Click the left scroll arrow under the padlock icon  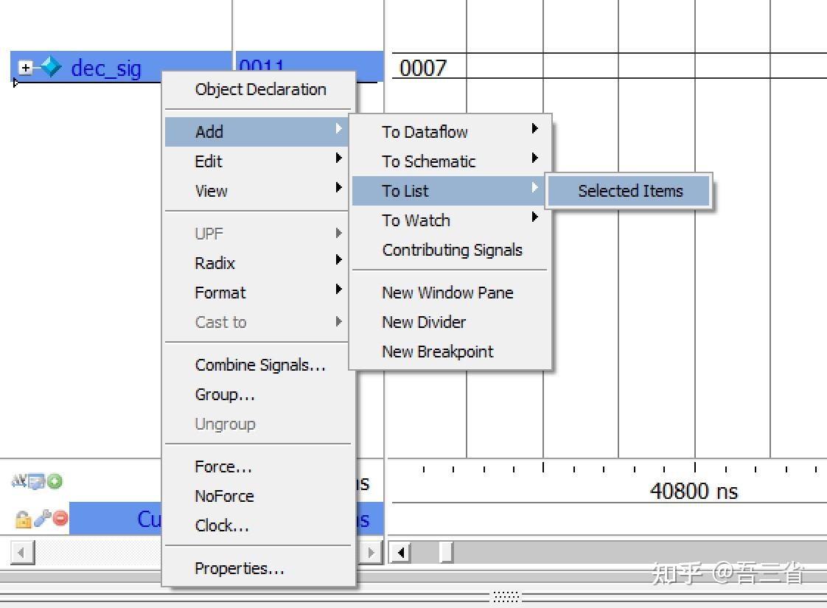[x=22, y=552]
